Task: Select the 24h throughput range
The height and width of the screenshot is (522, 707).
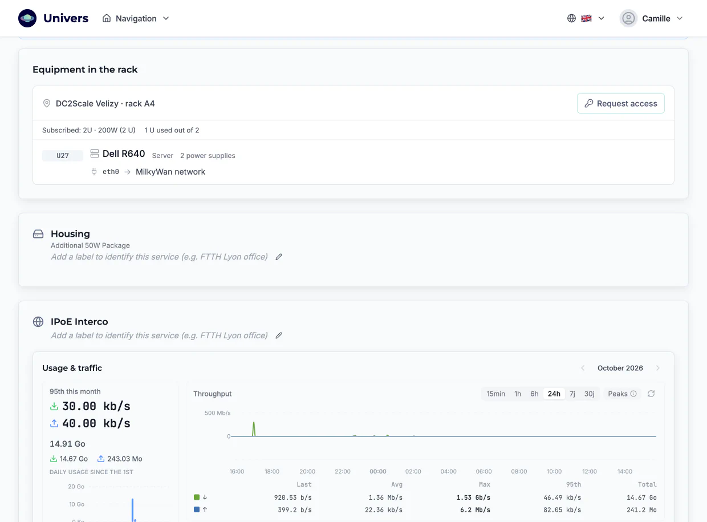Action: tap(554, 394)
